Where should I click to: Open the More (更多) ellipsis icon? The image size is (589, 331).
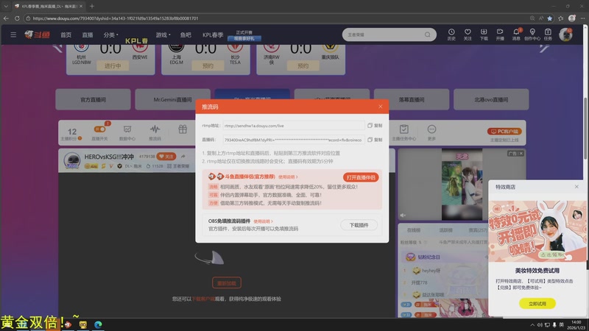431,129
